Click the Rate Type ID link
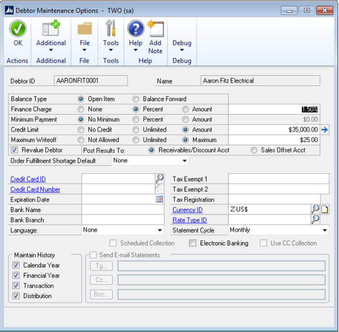 click(x=190, y=220)
